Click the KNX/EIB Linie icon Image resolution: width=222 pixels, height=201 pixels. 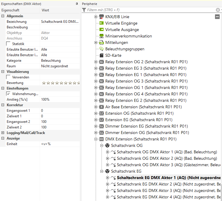tap(102, 17)
